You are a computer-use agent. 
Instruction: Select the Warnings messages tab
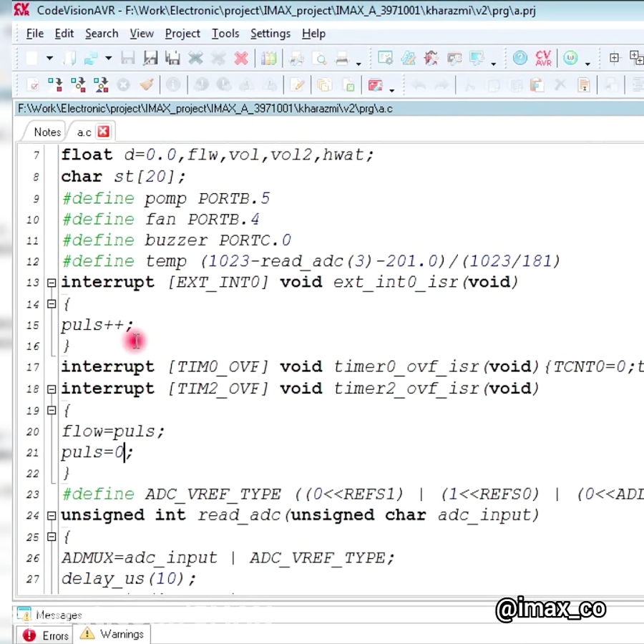point(113,635)
